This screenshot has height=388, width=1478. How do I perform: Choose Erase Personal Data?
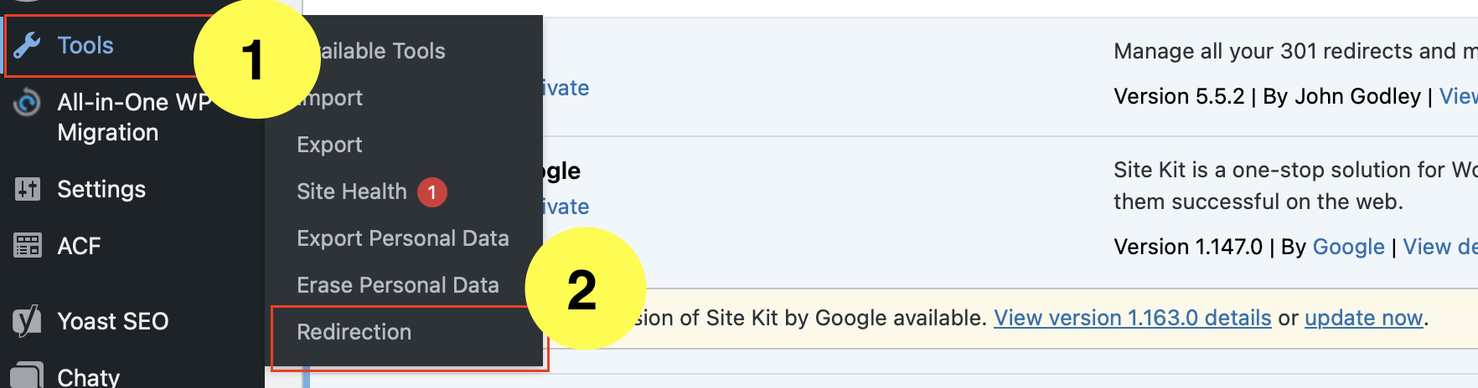click(x=398, y=285)
